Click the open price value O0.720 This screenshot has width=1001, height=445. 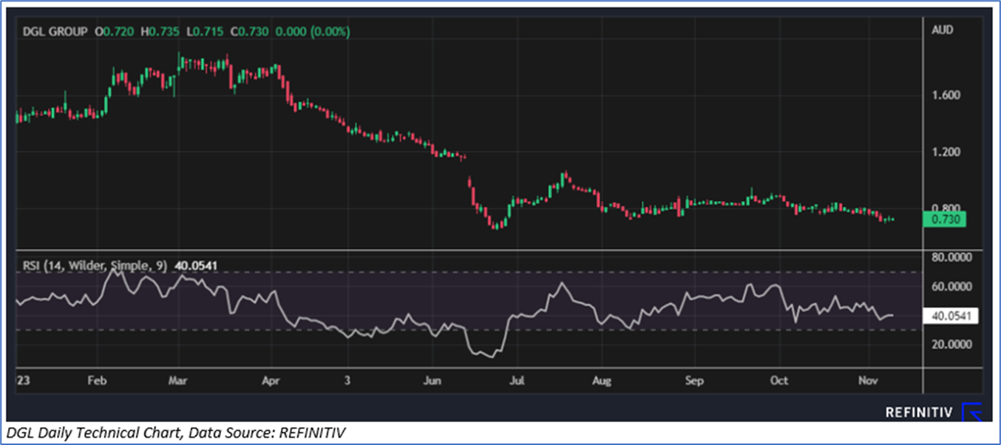tap(115, 32)
